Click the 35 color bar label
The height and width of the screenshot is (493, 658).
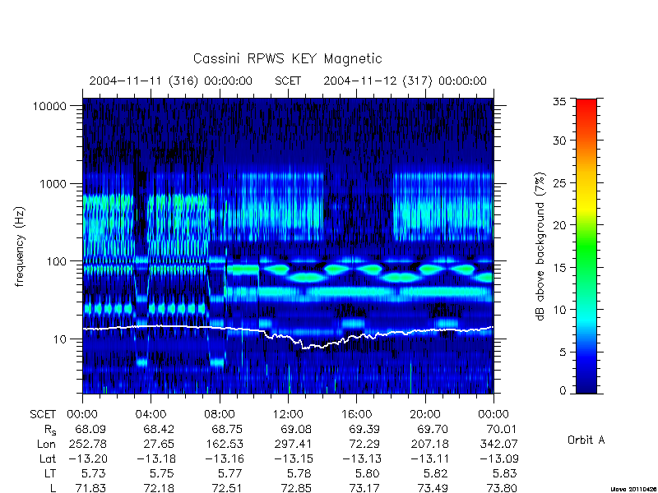559,102
